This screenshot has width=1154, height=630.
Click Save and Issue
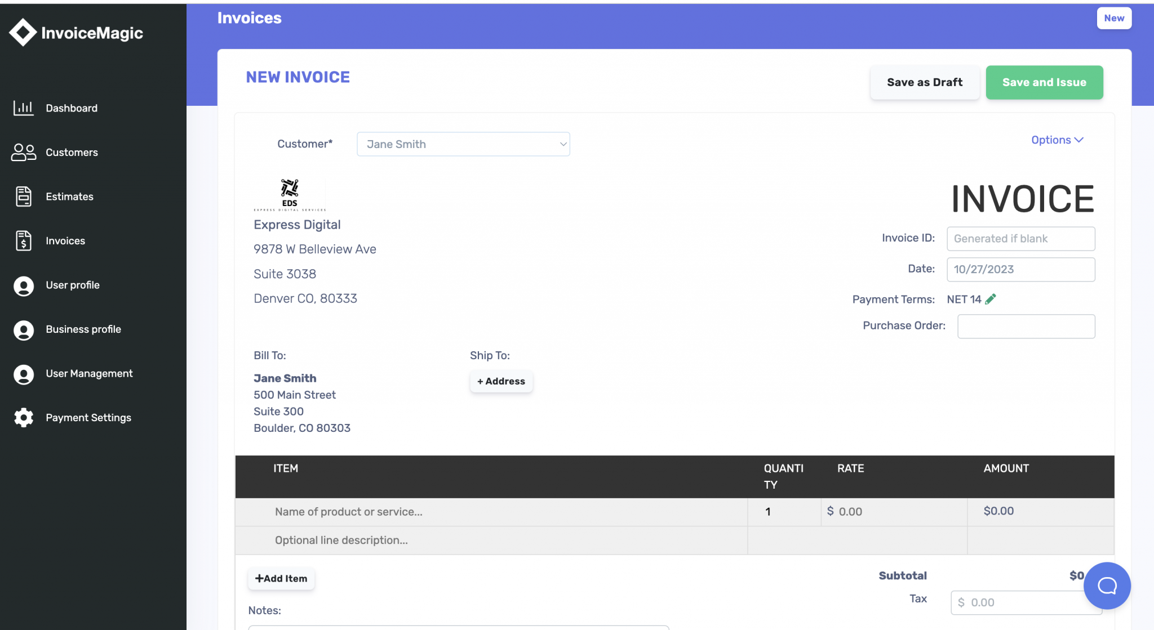pos(1044,82)
